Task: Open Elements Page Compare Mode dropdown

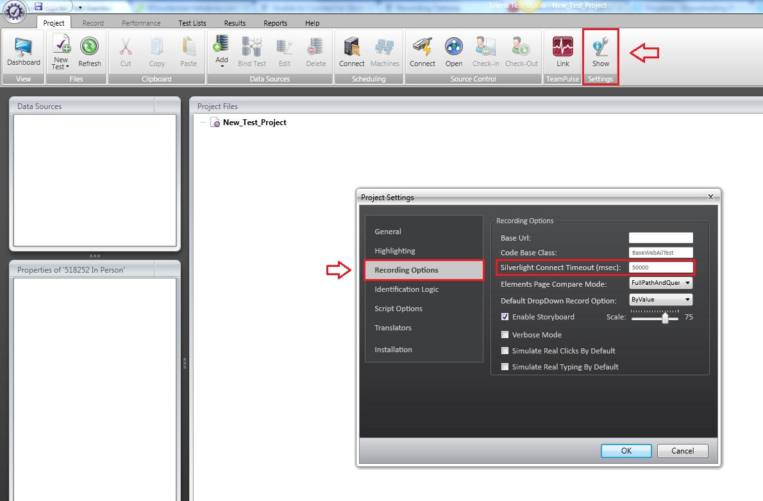Action: (660, 283)
